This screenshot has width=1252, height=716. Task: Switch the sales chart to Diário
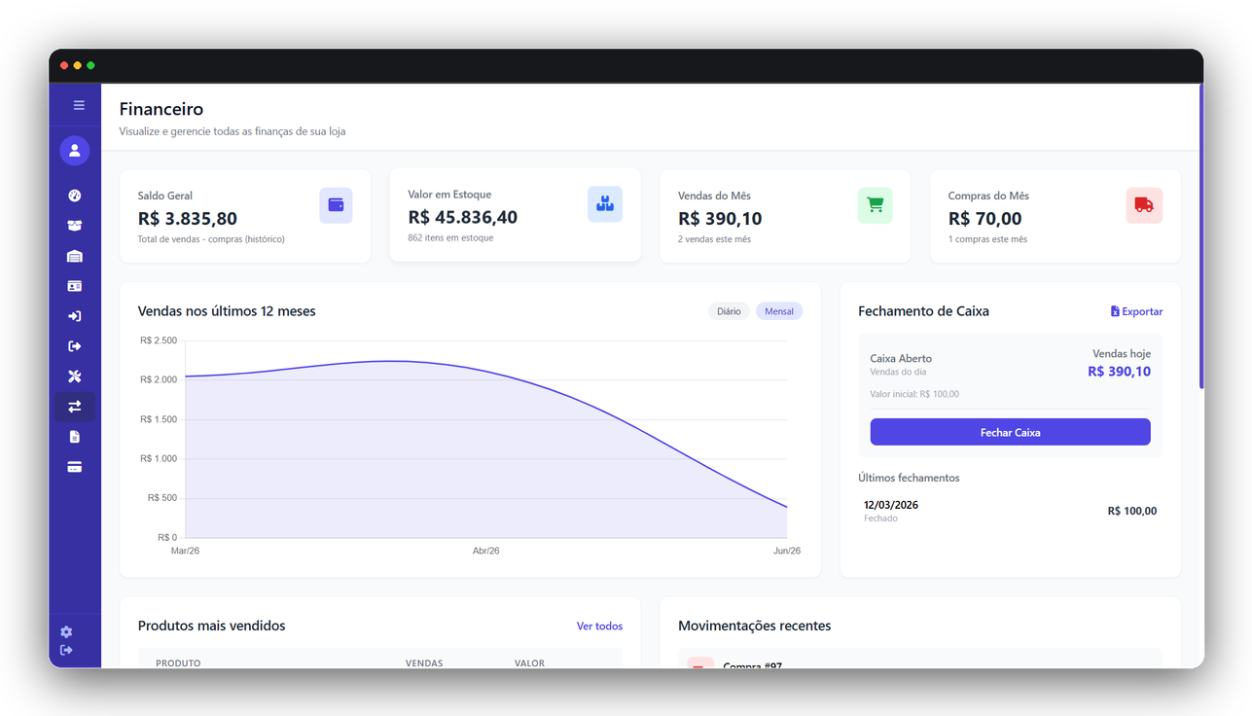click(729, 311)
